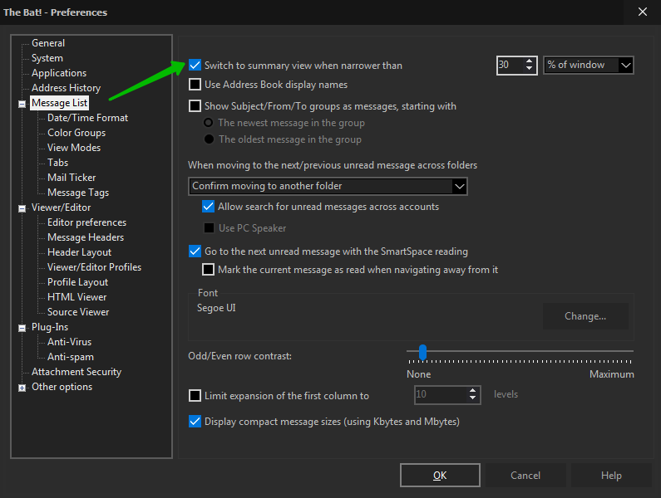Click the summary view width number field
The width and height of the screenshot is (661, 498).
[511, 66]
